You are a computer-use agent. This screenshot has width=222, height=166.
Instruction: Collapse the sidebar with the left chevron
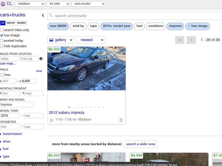tap(43, 15)
